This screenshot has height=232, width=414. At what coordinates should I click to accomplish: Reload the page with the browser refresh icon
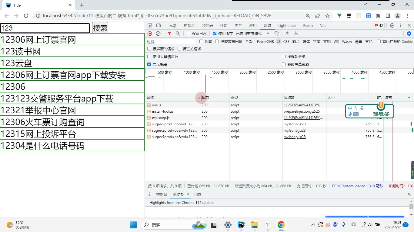click(26, 16)
